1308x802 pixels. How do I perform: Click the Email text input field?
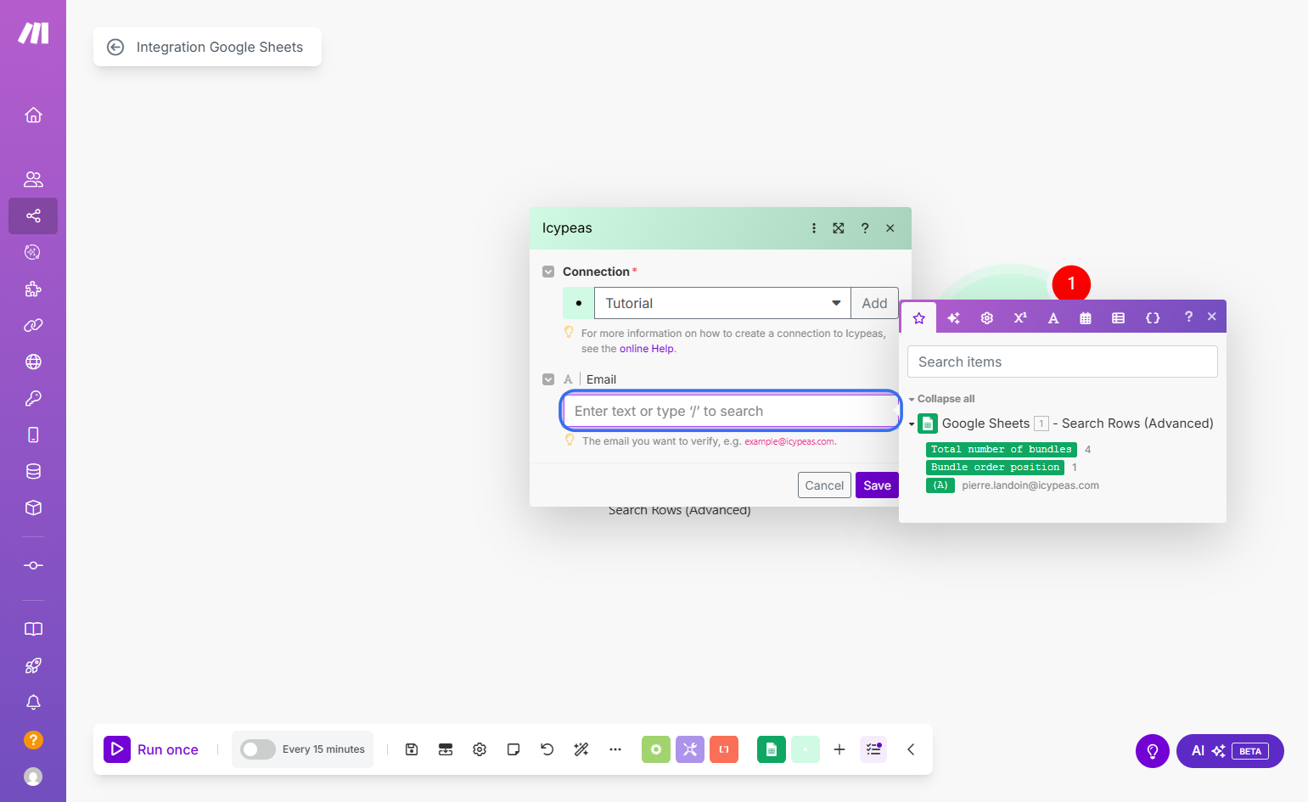coord(731,411)
